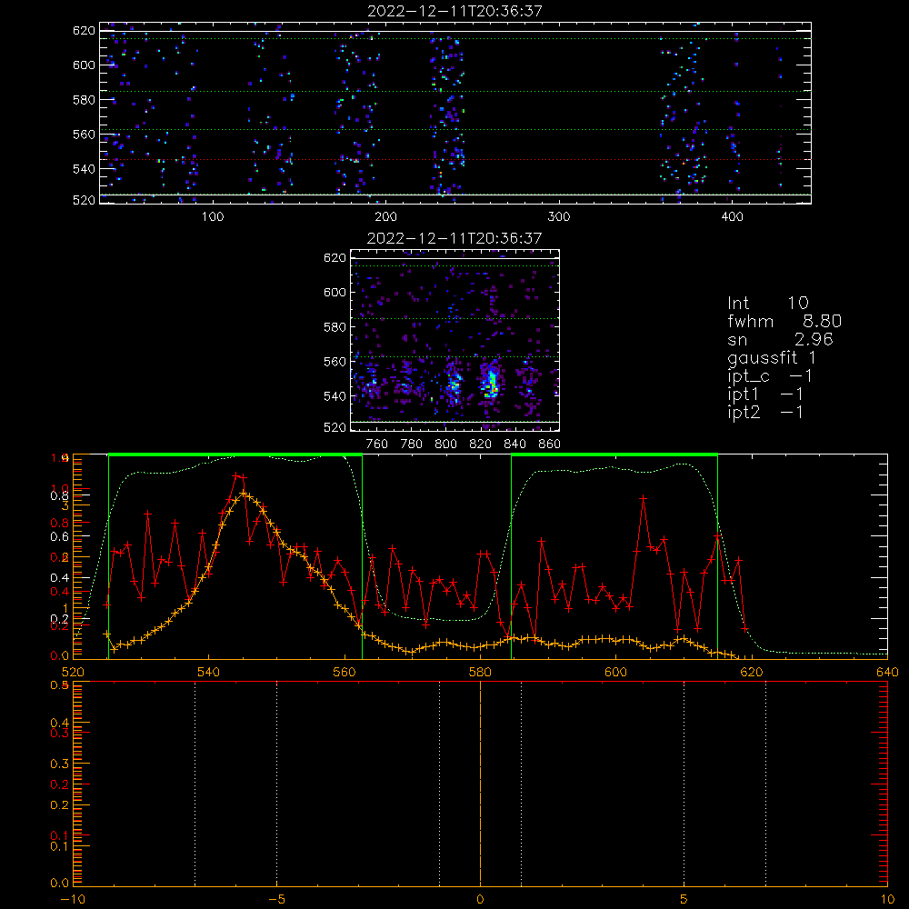Click x-axis label 860 on middle image
This screenshot has height=909, width=909.
click(550, 445)
